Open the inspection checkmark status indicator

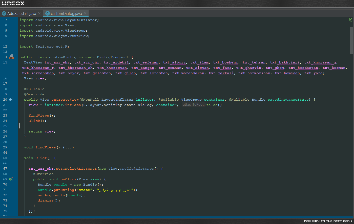(x=350, y=20)
